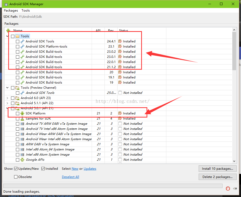Screen dimensions: 241x197
Task: Click the Intel x86 Atom System Image row name
Action: [48, 155]
